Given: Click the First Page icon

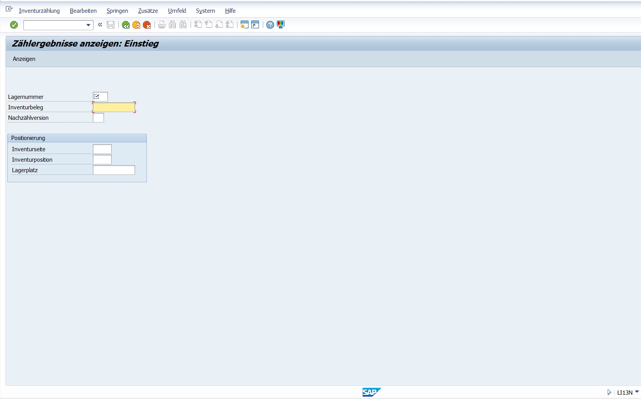Looking at the screenshot, I should tap(198, 25).
